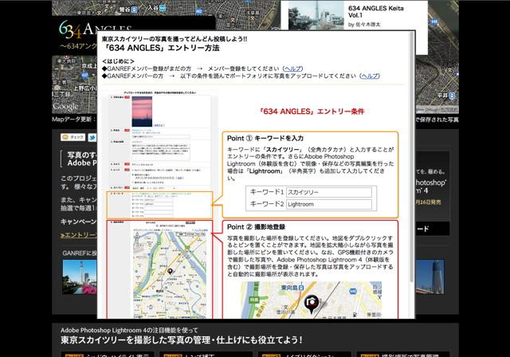Click the Adobe Photoshop Lightroom 4の注目機能を使って line

click(129, 330)
